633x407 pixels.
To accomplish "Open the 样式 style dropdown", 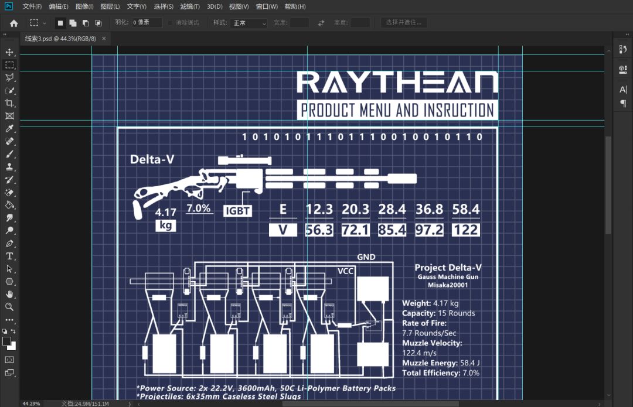I will (x=250, y=23).
